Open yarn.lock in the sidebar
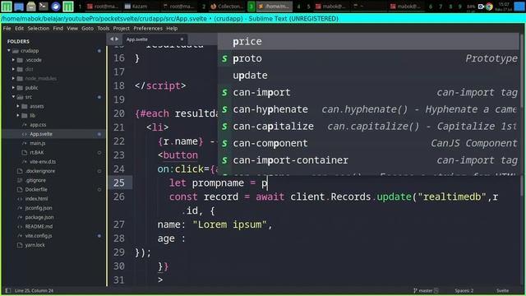Viewport: 526px width, 296px height. [x=35, y=245]
